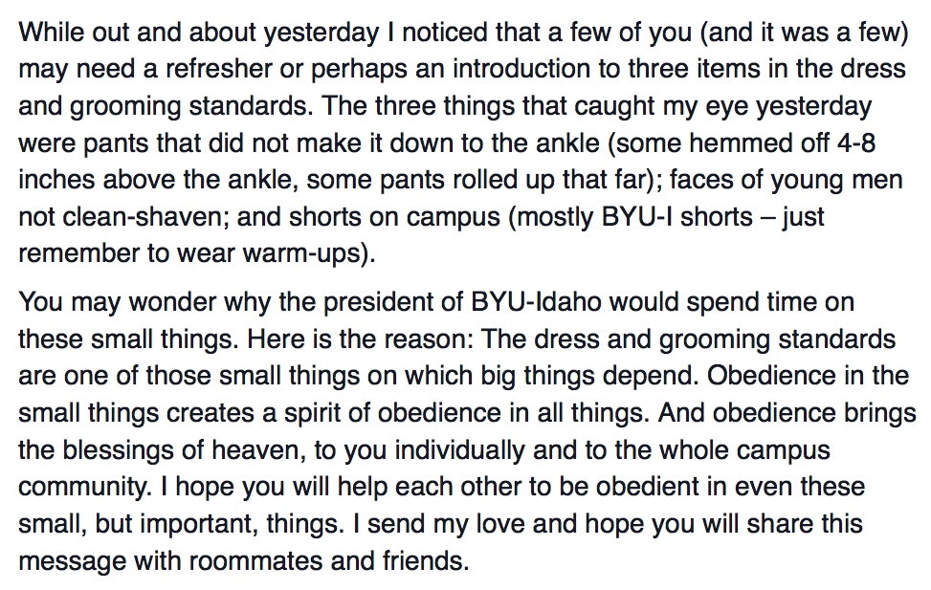Click the word 'campus' before '(mostly'

click(453, 217)
